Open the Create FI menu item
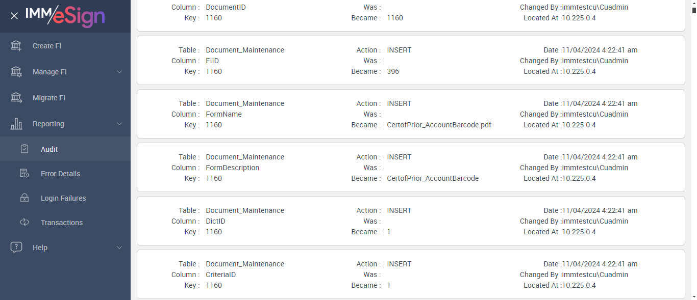 coord(47,46)
